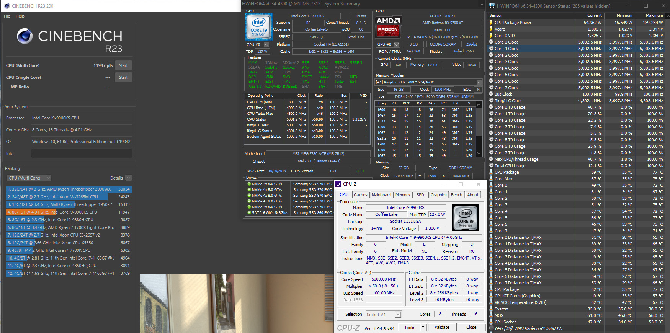
Task: Click the lightning icon beside CPU Package Power
Action: [491, 23]
